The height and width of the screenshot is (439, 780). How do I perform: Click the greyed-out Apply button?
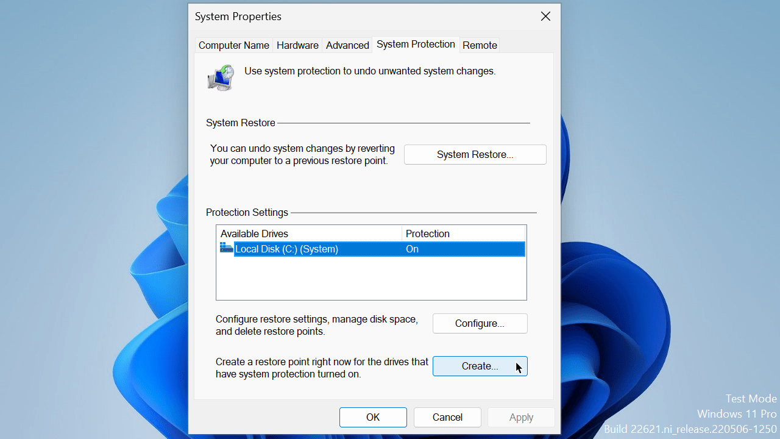click(521, 418)
